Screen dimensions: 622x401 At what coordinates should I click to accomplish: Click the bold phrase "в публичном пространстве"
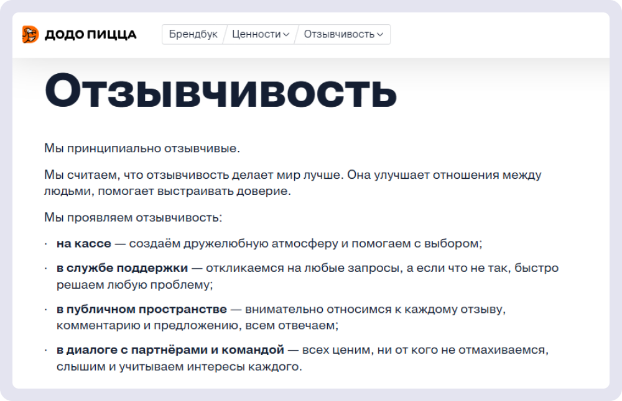pos(142,309)
